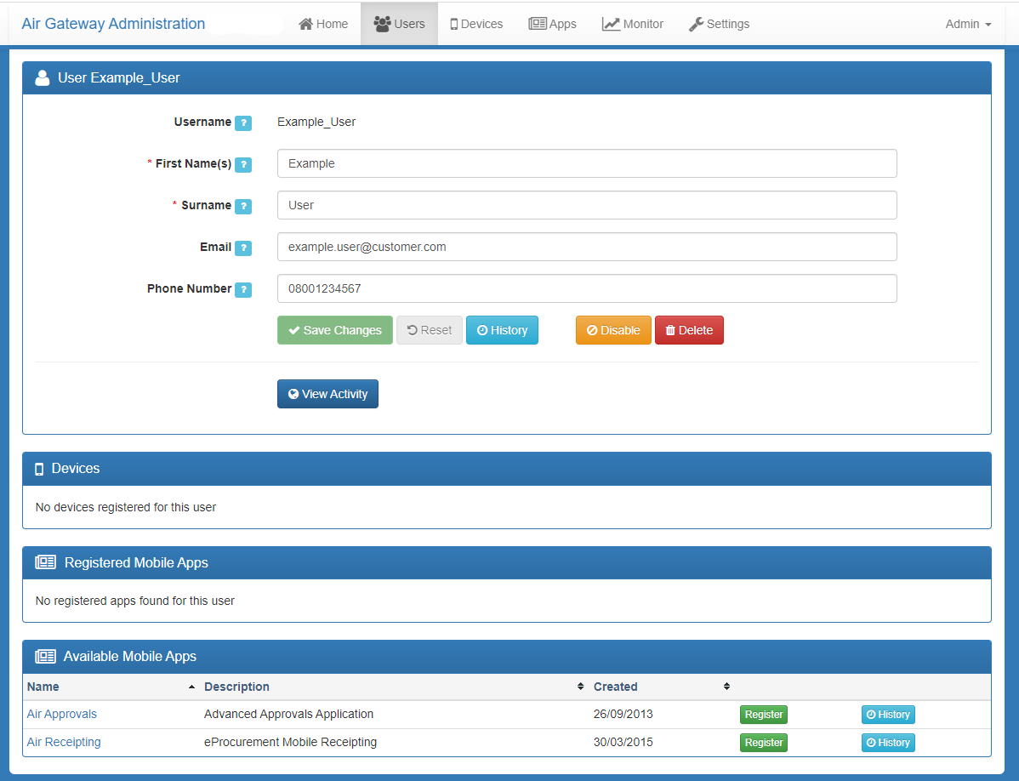View History for Air Receipting
Screen dimensions: 1019x781
click(x=888, y=743)
